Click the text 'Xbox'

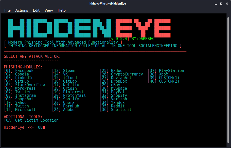tap(164, 74)
